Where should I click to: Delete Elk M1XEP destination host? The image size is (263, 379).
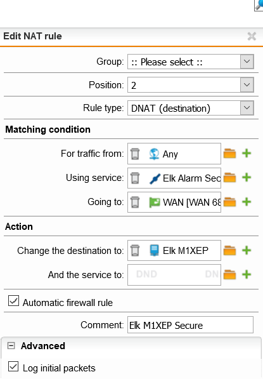[x=135, y=250]
